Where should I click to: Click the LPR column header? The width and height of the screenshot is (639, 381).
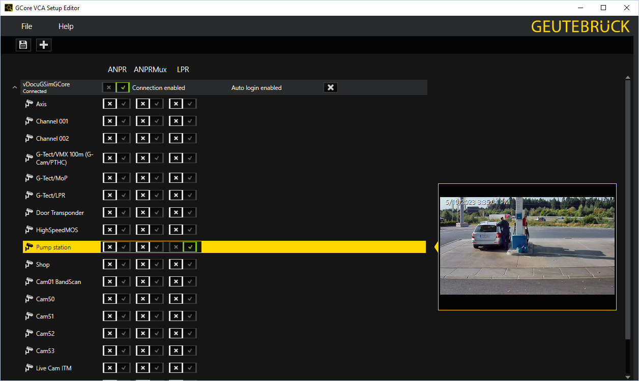point(183,70)
